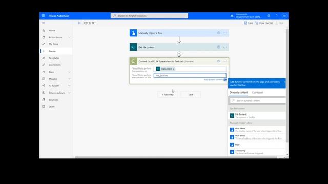This screenshot has width=328, height=184.
Task: Open Data in sidebar
Action: (x=51, y=72)
